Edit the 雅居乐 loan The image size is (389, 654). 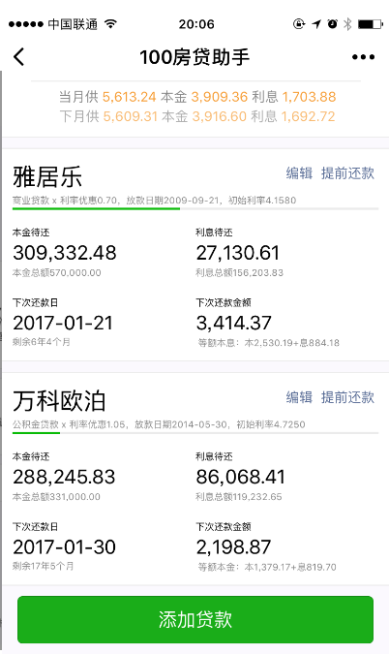point(299,173)
